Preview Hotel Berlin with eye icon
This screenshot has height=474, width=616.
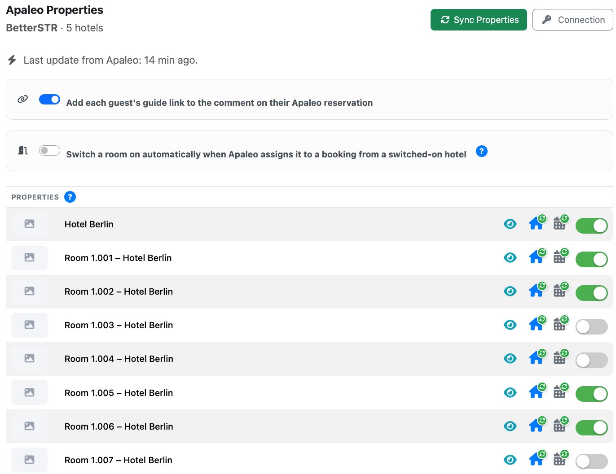point(510,224)
